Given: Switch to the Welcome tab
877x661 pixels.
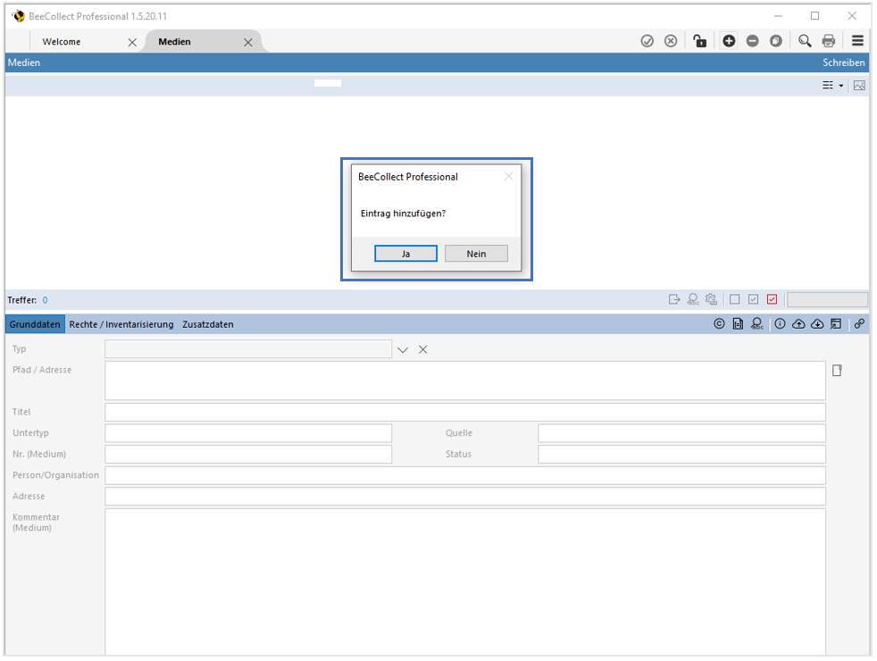Looking at the screenshot, I should tap(62, 42).
